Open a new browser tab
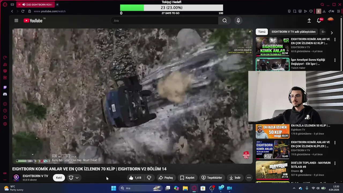The width and height of the screenshot is (343, 193). [x=57, y=5]
